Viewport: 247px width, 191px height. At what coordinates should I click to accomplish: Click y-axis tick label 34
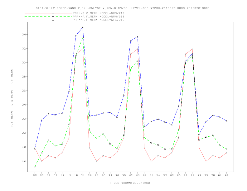[24, 35]
